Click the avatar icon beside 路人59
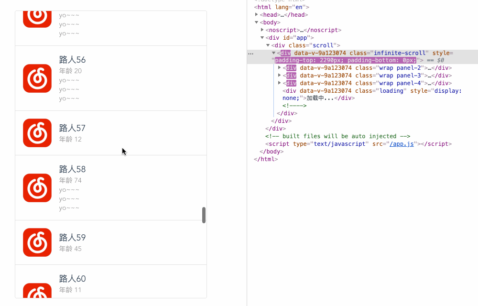The width and height of the screenshot is (478, 306). click(37, 242)
